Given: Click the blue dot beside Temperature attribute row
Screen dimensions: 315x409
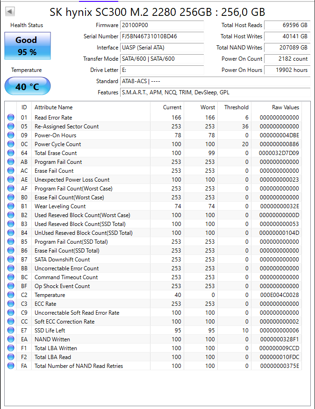Looking at the screenshot, I should click(11, 295).
